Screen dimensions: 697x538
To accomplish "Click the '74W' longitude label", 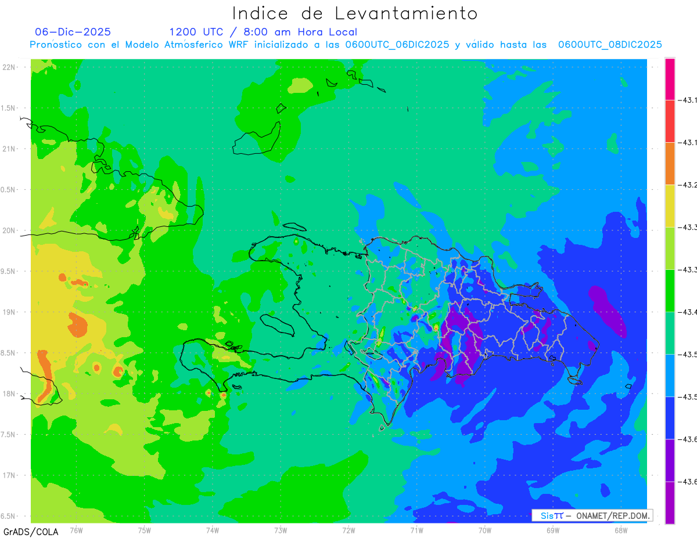I will tap(212, 530).
